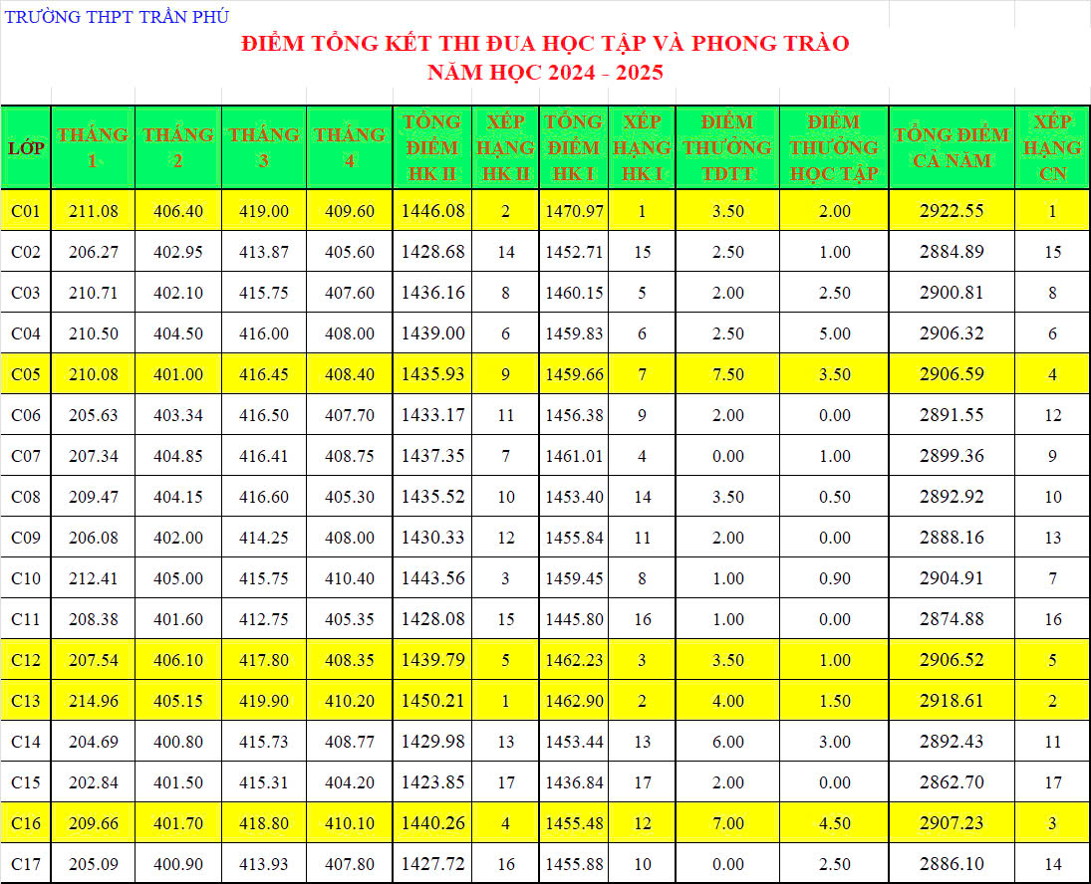Viewport: 1091px width, 884px height.
Task: Click the TỔNG ĐIỂM HK II header
Action: [x=431, y=147]
